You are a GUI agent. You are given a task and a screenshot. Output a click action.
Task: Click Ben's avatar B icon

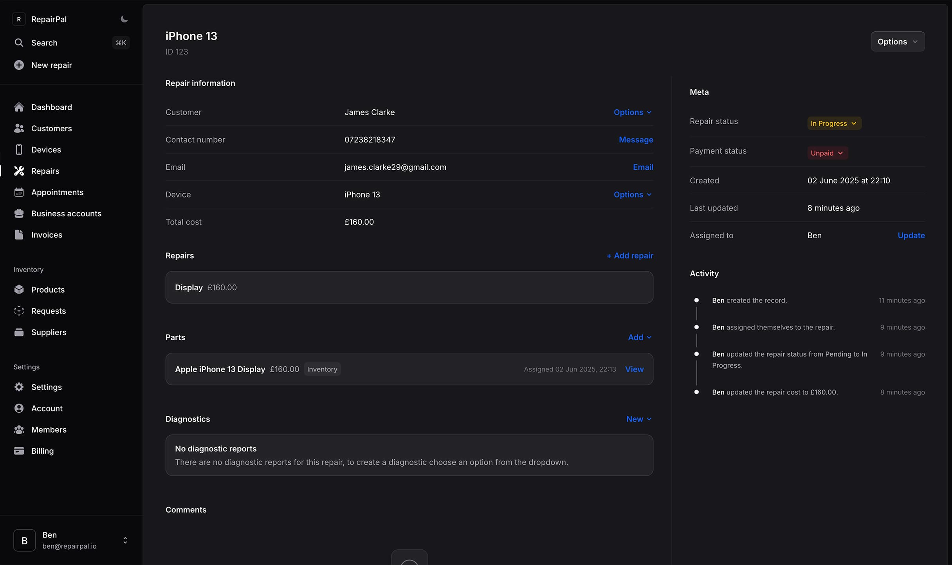(24, 540)
